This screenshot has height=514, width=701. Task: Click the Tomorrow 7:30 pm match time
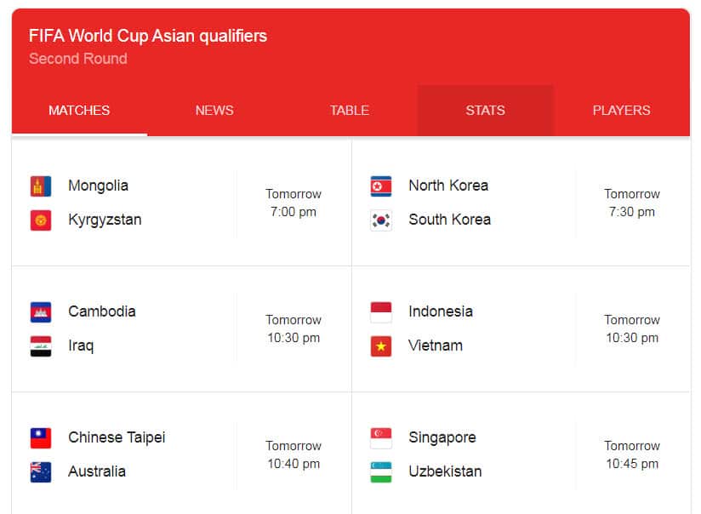pyautogui.click(x=632, y=203)
